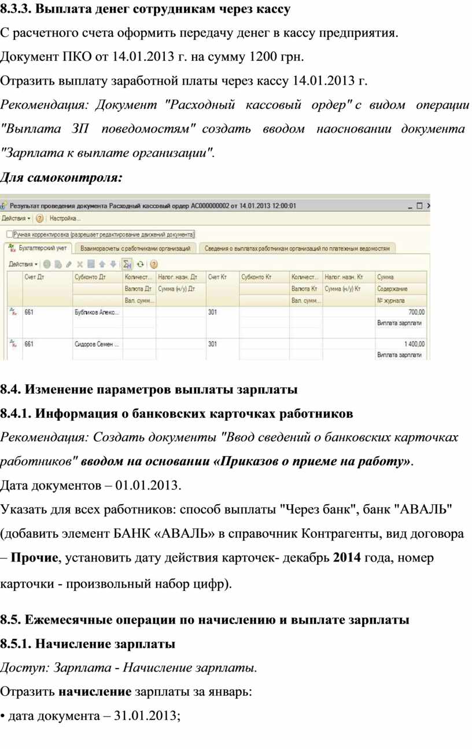Click the Настройка... button
Image resolution: width=472 pixels, height=749 pixels.
point(65,219)
